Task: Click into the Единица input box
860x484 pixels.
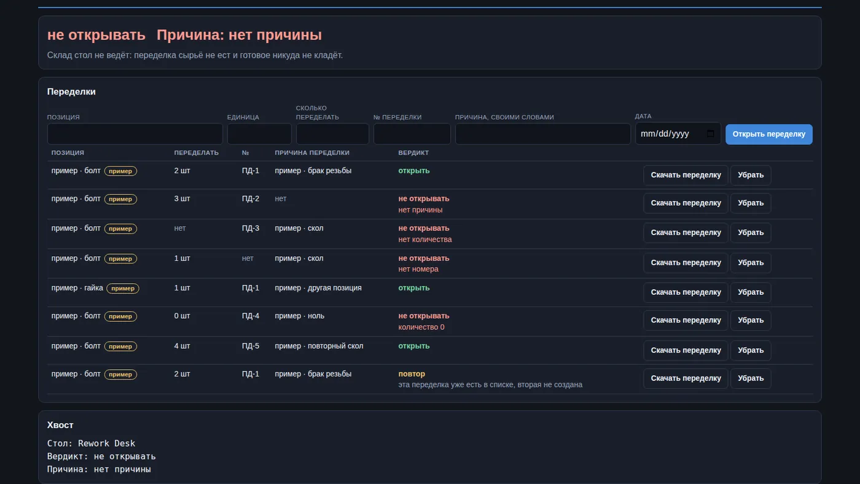Action: pos(259,134)
